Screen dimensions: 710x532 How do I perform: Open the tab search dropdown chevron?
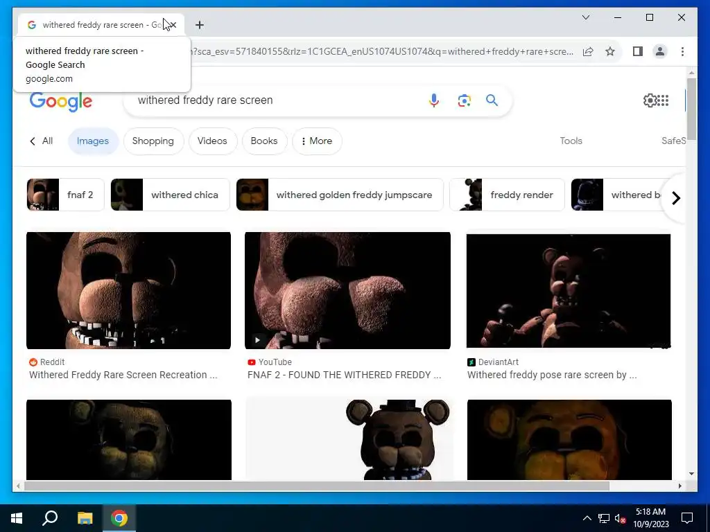585,17
